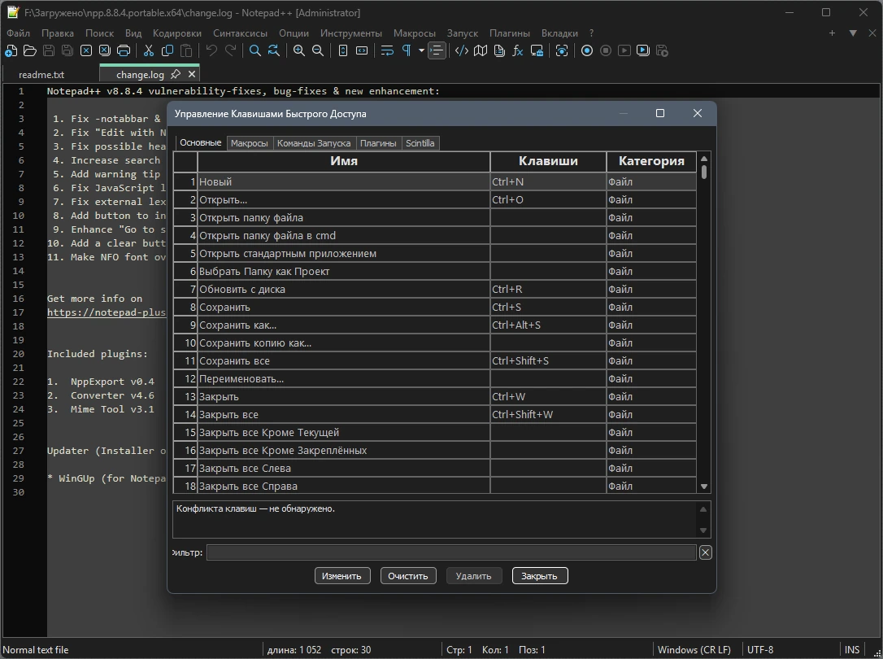883x659 pixels.
Task: Click scroll down arrow of shortcut table
Action: point(704,486)
